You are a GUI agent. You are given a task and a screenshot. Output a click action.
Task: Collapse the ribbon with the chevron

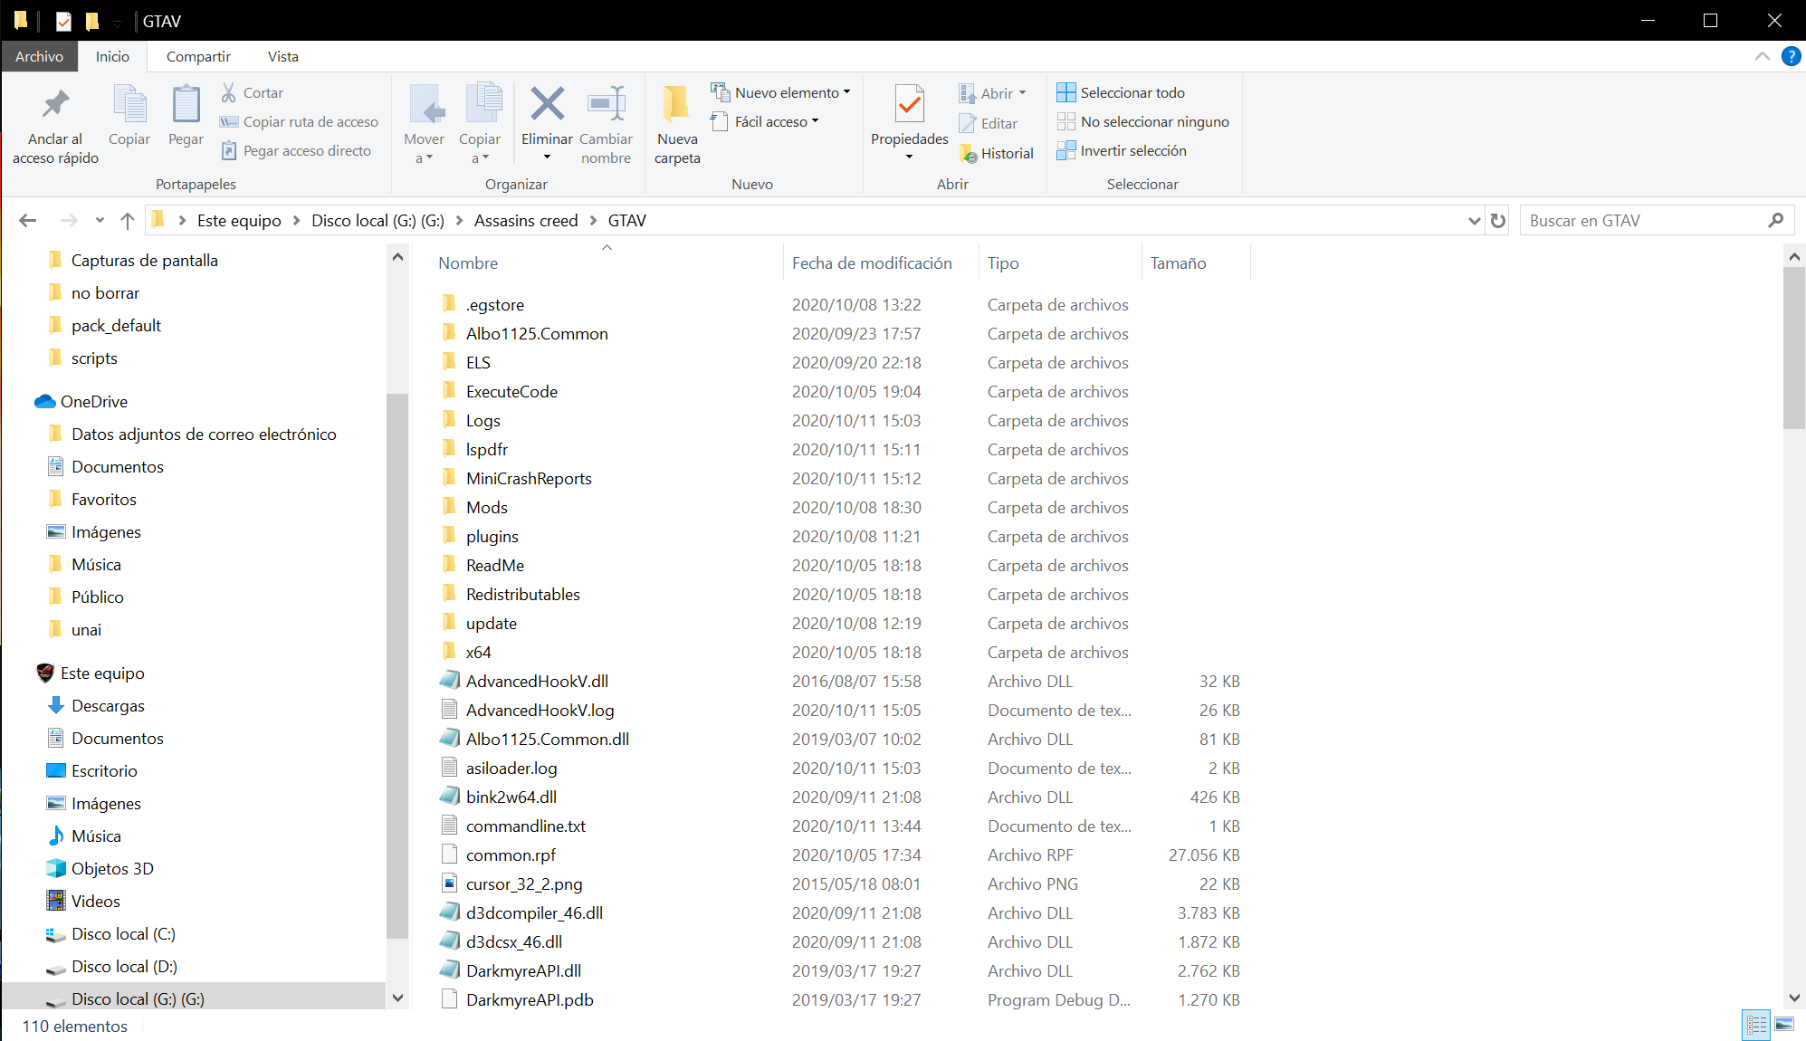1762,56
